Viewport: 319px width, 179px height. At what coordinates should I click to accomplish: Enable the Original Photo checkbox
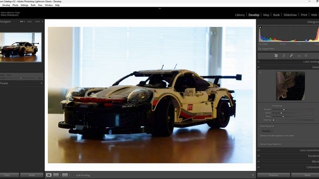click(x=260, y=49)
